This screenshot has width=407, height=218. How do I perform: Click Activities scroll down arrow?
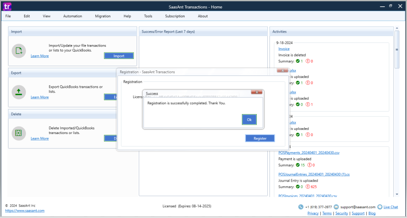click(x=397, y=194)
